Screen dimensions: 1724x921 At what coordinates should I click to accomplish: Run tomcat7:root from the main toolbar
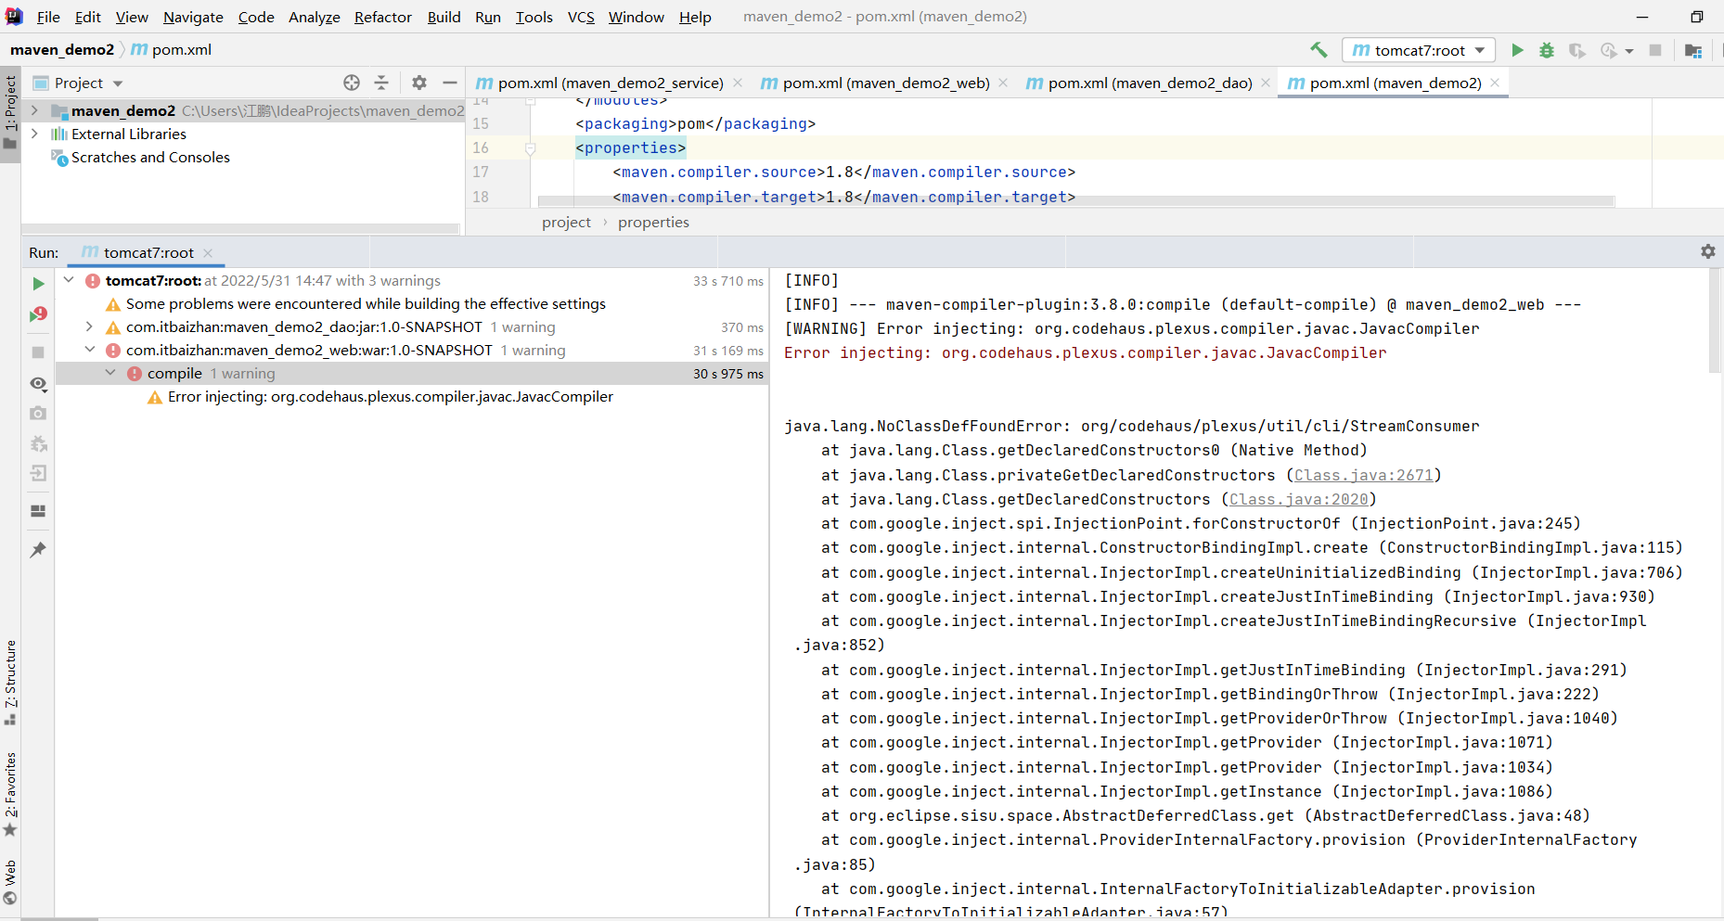tap(1517, 50)
